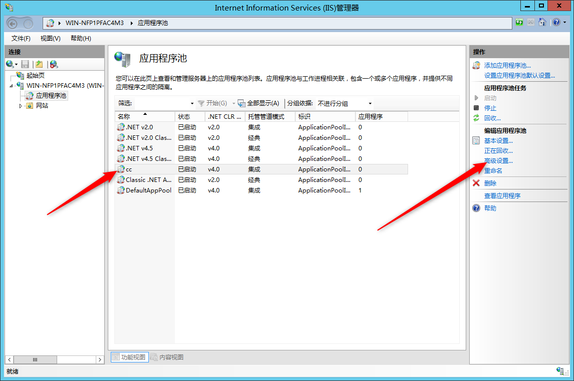Click the Refresh page icon in address bar
This screenshot has height=381, width=574.
coord(519,23)
